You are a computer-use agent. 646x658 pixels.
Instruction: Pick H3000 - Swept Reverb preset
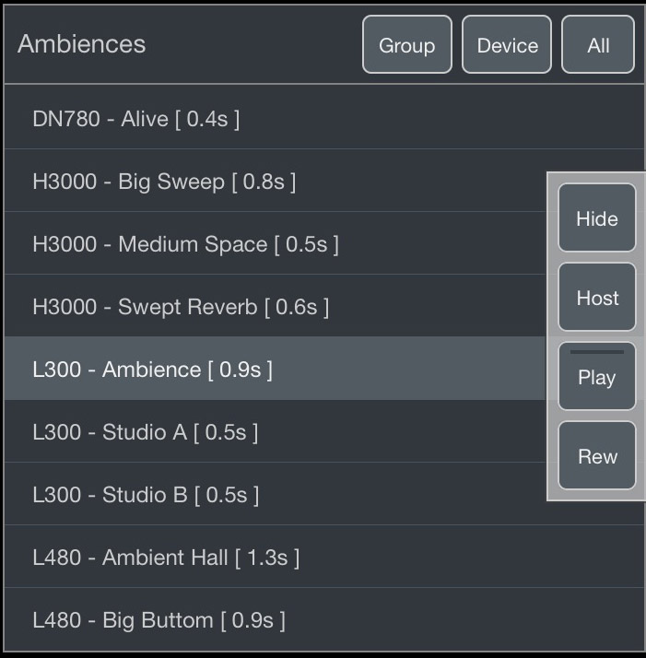pyautogui.click(x=181, y=307)
